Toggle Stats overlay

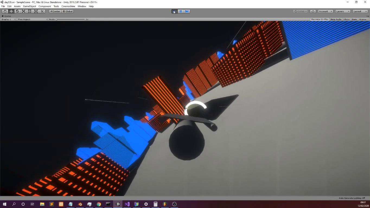tap(354, 19)
